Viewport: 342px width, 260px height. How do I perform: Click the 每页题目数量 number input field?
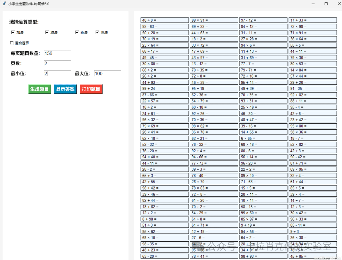(x=57, y=54)
